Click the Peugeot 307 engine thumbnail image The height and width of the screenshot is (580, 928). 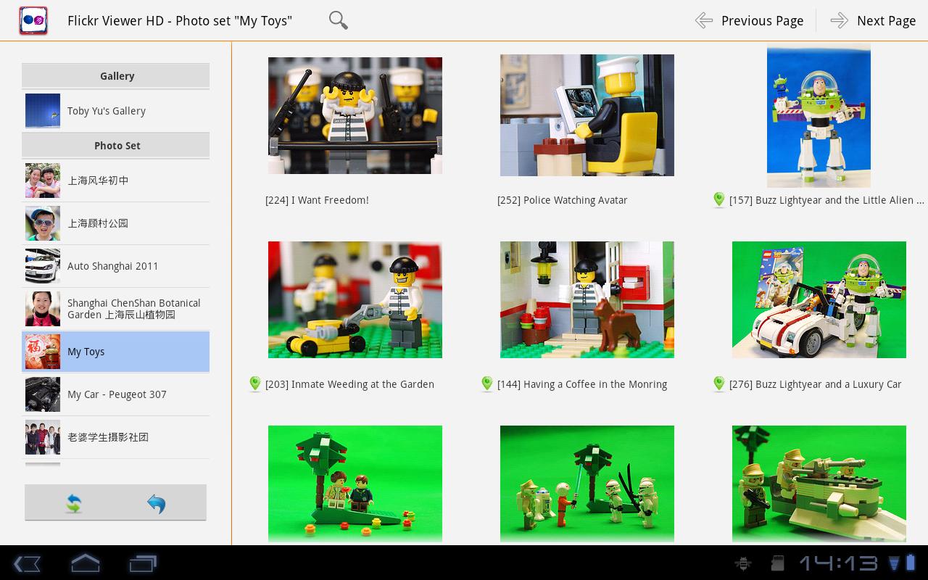(x=43, y=394)
